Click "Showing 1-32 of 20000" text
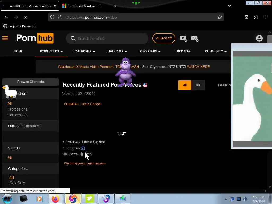The image size is (272, 204). (x=78, y=94)
